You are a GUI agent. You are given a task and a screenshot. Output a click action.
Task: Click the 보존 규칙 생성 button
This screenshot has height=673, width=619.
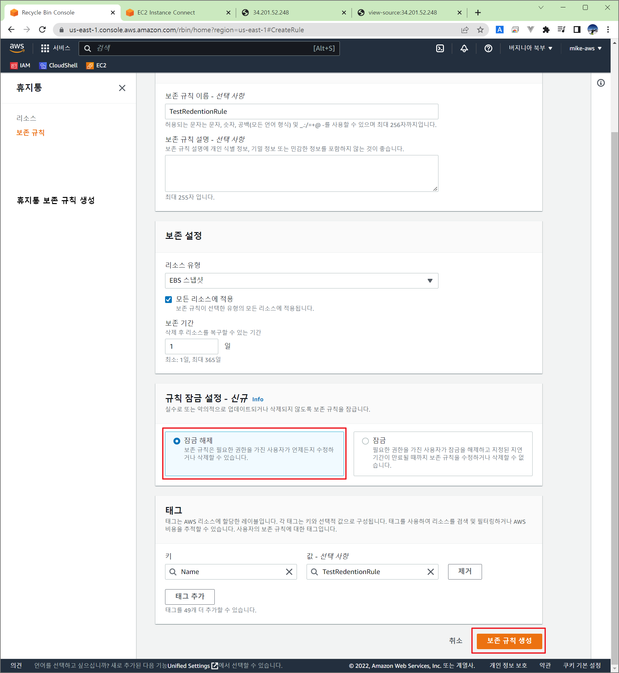tap(509, 640)
